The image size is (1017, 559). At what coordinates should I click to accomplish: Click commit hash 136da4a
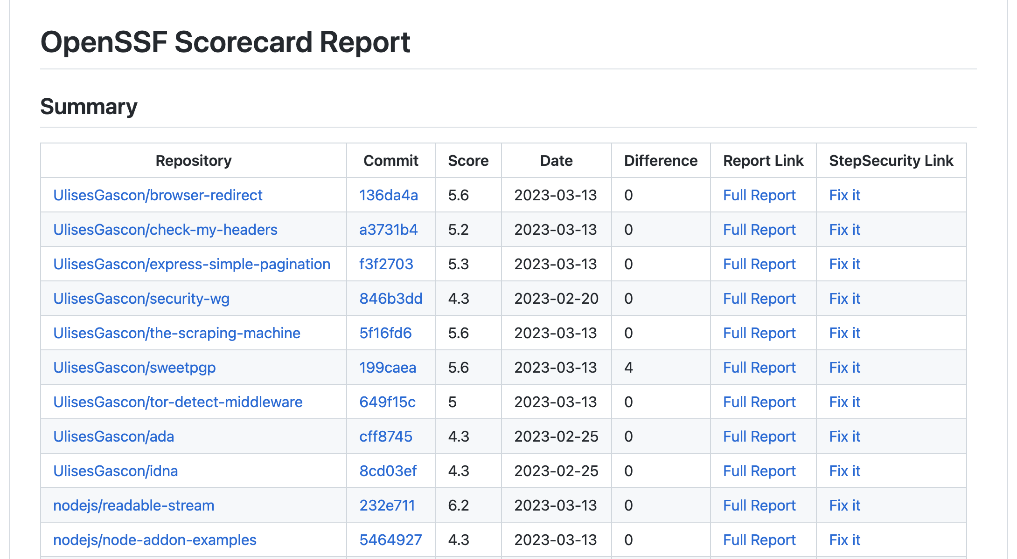(388, 195)
